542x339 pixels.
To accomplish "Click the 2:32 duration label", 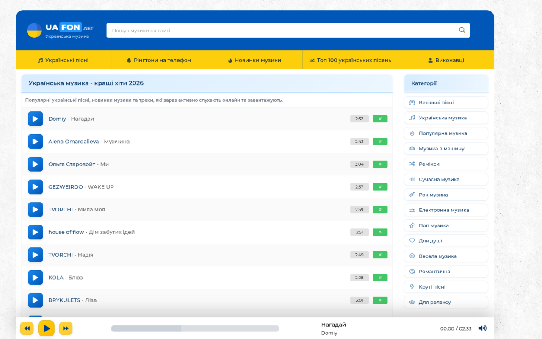I will 359,119.
